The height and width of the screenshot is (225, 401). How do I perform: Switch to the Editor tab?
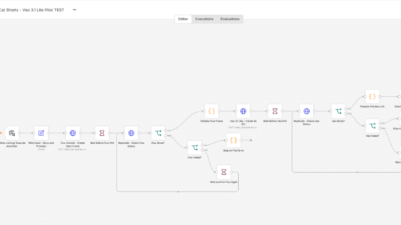(x=183, y=19)
